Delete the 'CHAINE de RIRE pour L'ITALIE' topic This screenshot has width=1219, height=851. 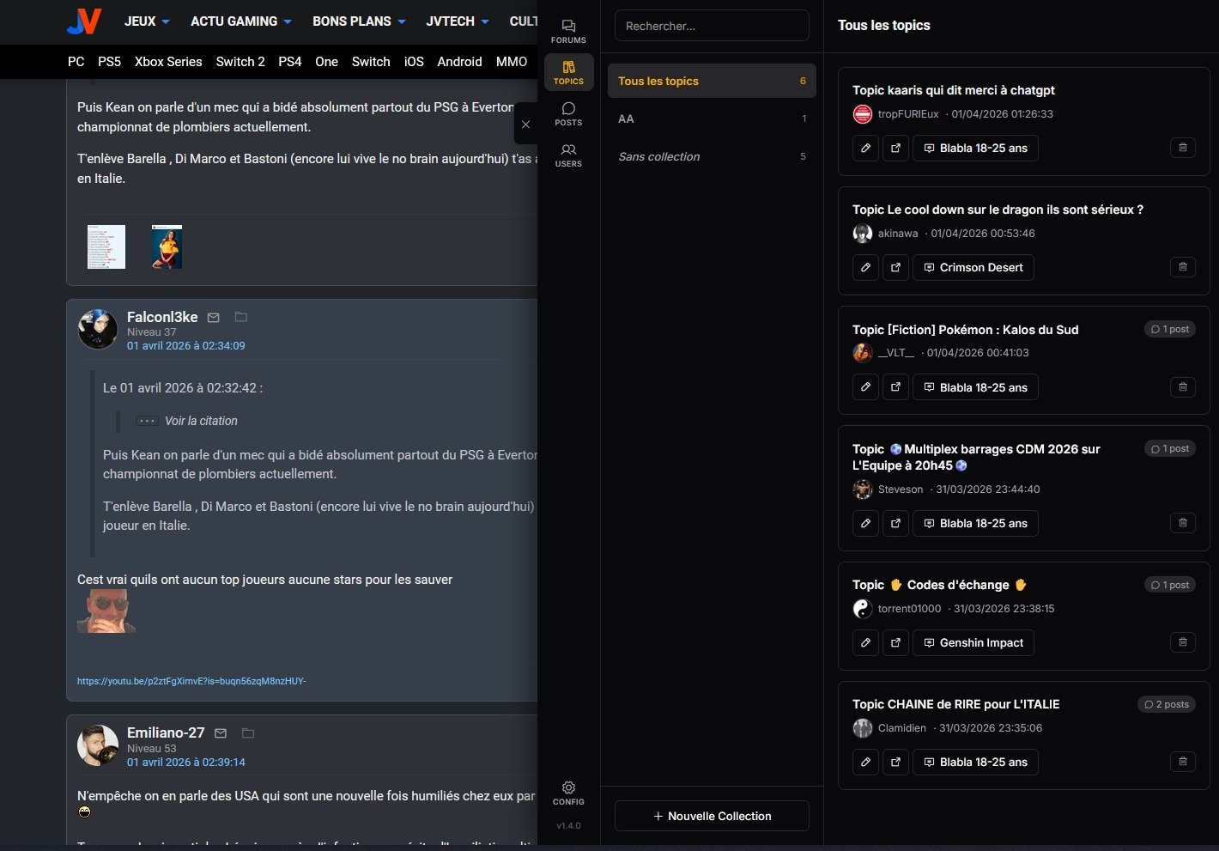click(1183, 762)
